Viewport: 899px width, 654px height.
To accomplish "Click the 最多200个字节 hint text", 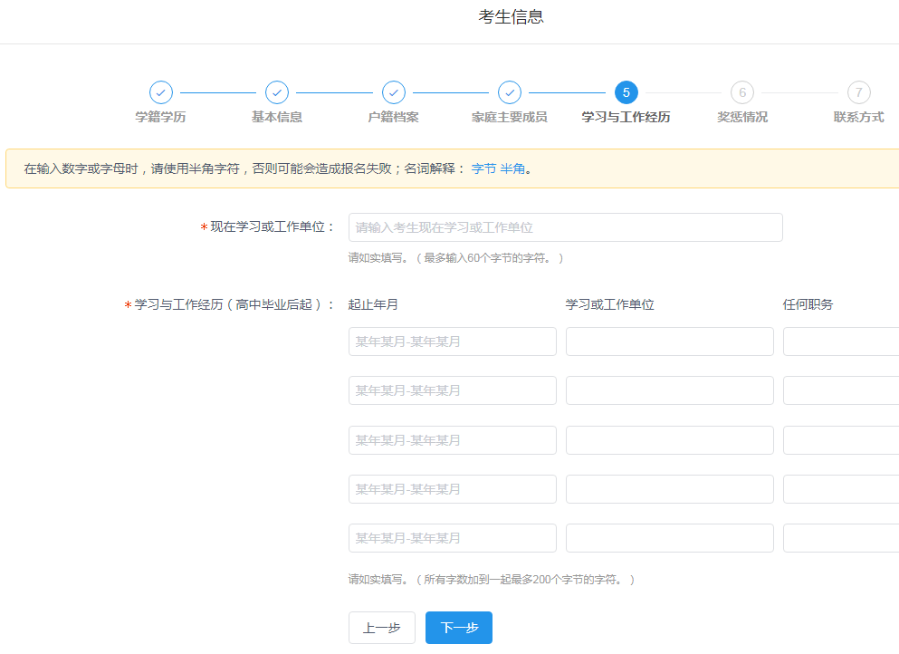I will pos(492,580).
